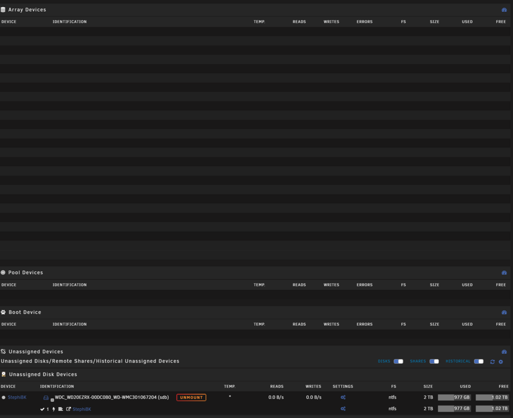
Task: Click the Unassigned Devices unlink icon
Action: click(3, 352)
